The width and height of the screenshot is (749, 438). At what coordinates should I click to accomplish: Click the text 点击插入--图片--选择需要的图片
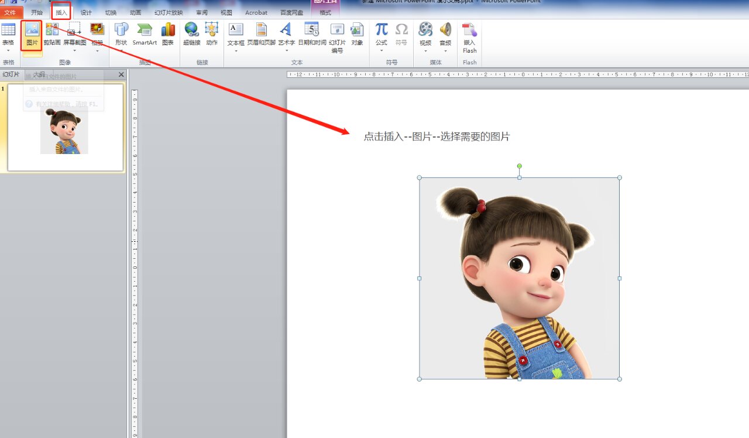pos(437,136)
